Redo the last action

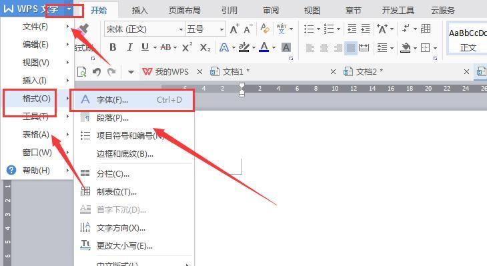tap(111, 72)
